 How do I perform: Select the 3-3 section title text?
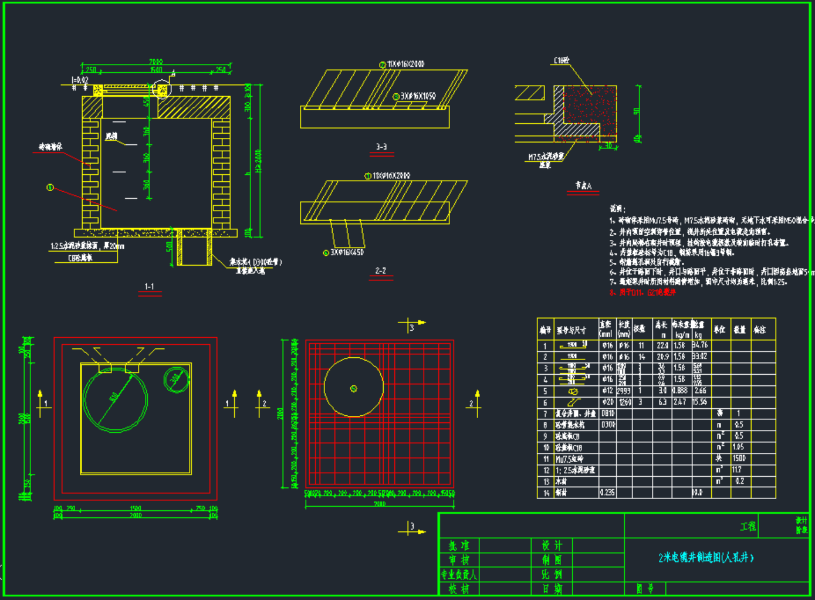coord(381,147)
